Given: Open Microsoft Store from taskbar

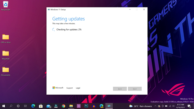Looking at the screenshot, I should coord(41,106).
